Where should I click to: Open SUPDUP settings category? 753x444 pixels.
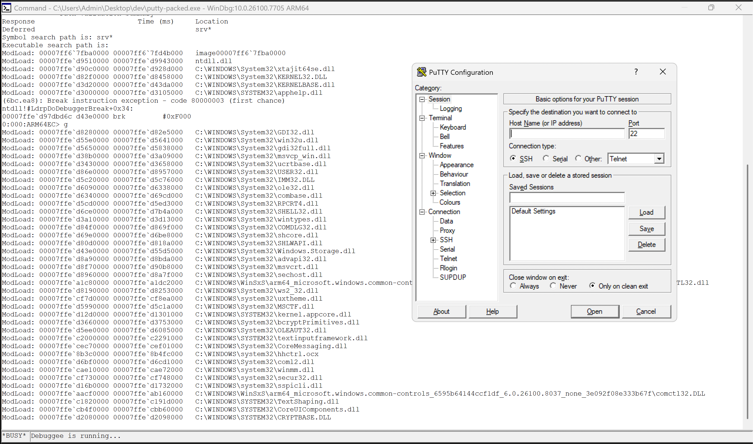pos(453,277)
